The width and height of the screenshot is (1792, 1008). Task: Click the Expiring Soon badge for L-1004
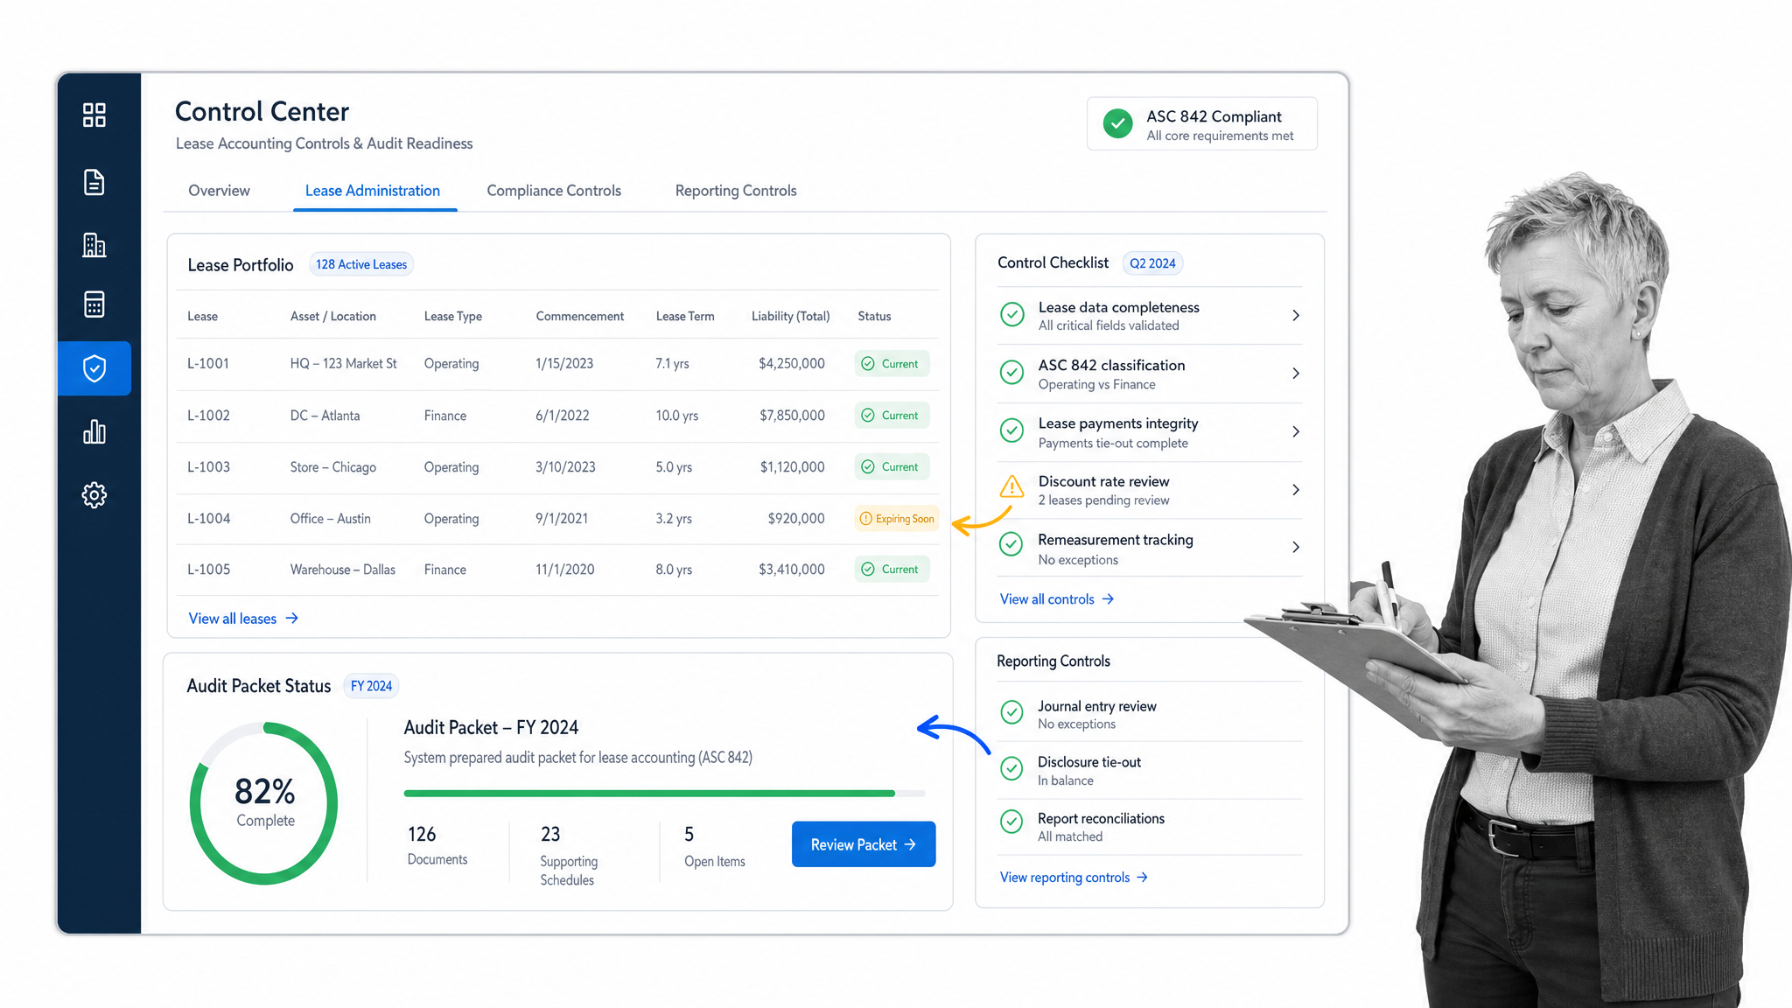click(x=897, y=519)
